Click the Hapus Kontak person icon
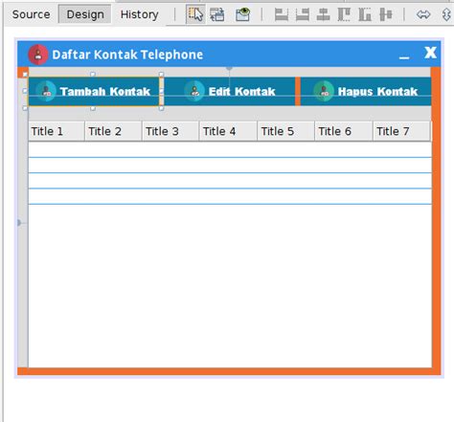Screen dimensions: 454x422 (x=324, y=91)
